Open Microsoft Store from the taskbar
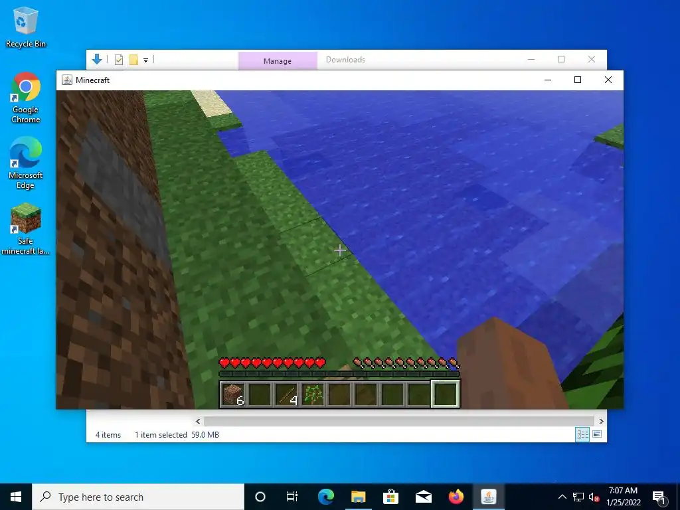This screenshot has width=680, height=510. click(x=390, y=497)
